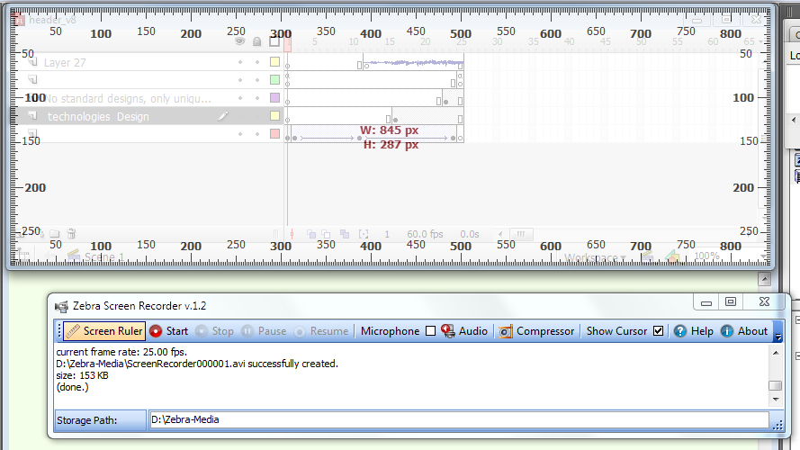Image resolution: width=800 pixels, height=450 pixels.
Task: Open Help in Zebra Screen Recorder
Action: coord(694,331)
